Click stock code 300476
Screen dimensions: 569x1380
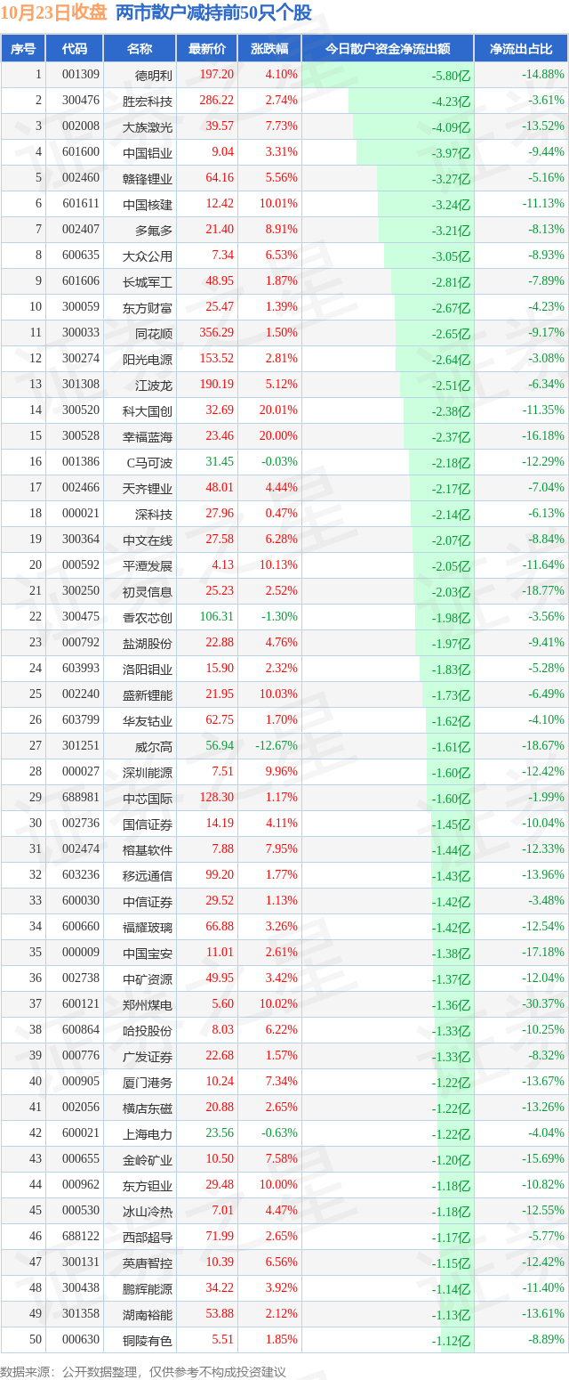pos(81,101)
